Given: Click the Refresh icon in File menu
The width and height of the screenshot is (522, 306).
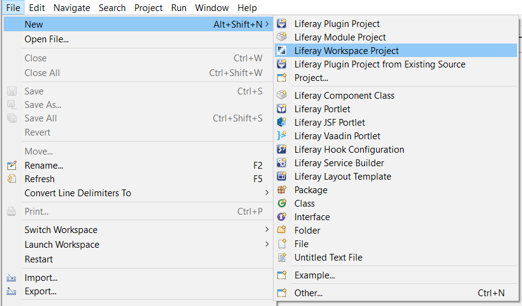Looking at the screenshot, I should pyautogui.click(x=12, y=179).
